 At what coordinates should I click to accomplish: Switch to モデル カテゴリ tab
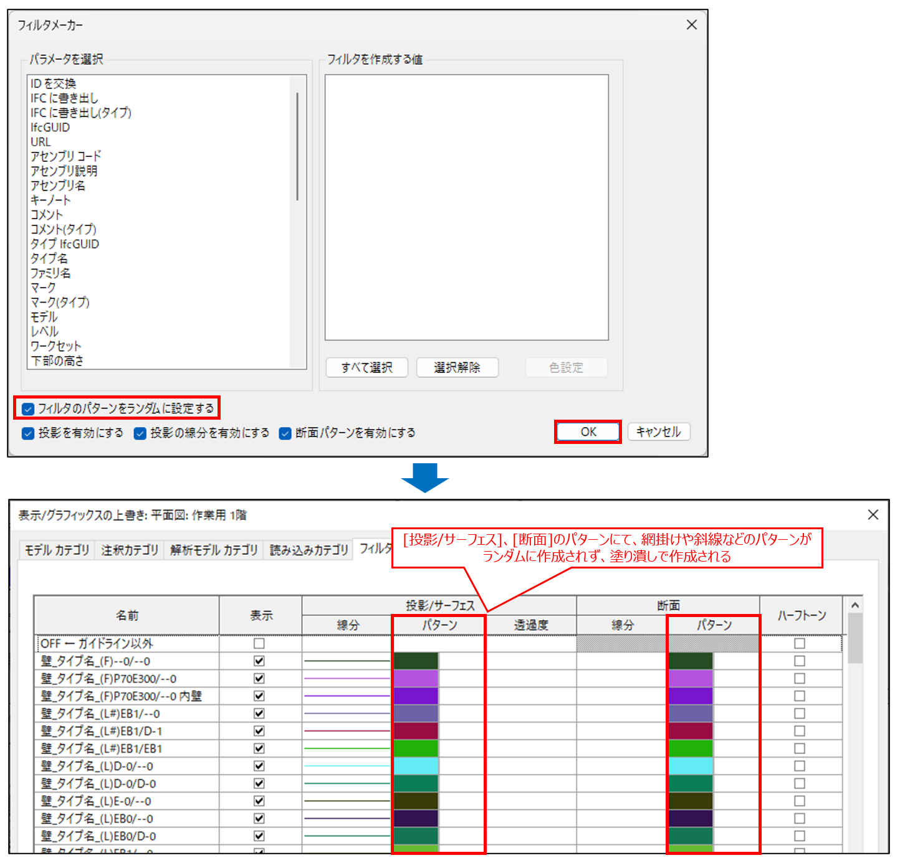coord(57,550)
